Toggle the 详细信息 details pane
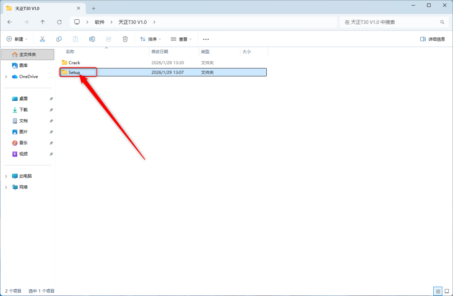Viewport: 453px width, 296px height. point(432,39)
